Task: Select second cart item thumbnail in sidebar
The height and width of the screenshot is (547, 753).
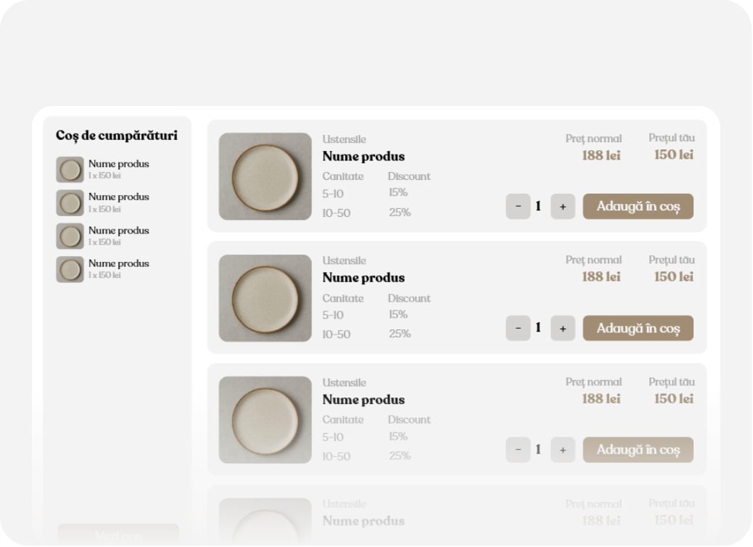Action: coord(70,203)
